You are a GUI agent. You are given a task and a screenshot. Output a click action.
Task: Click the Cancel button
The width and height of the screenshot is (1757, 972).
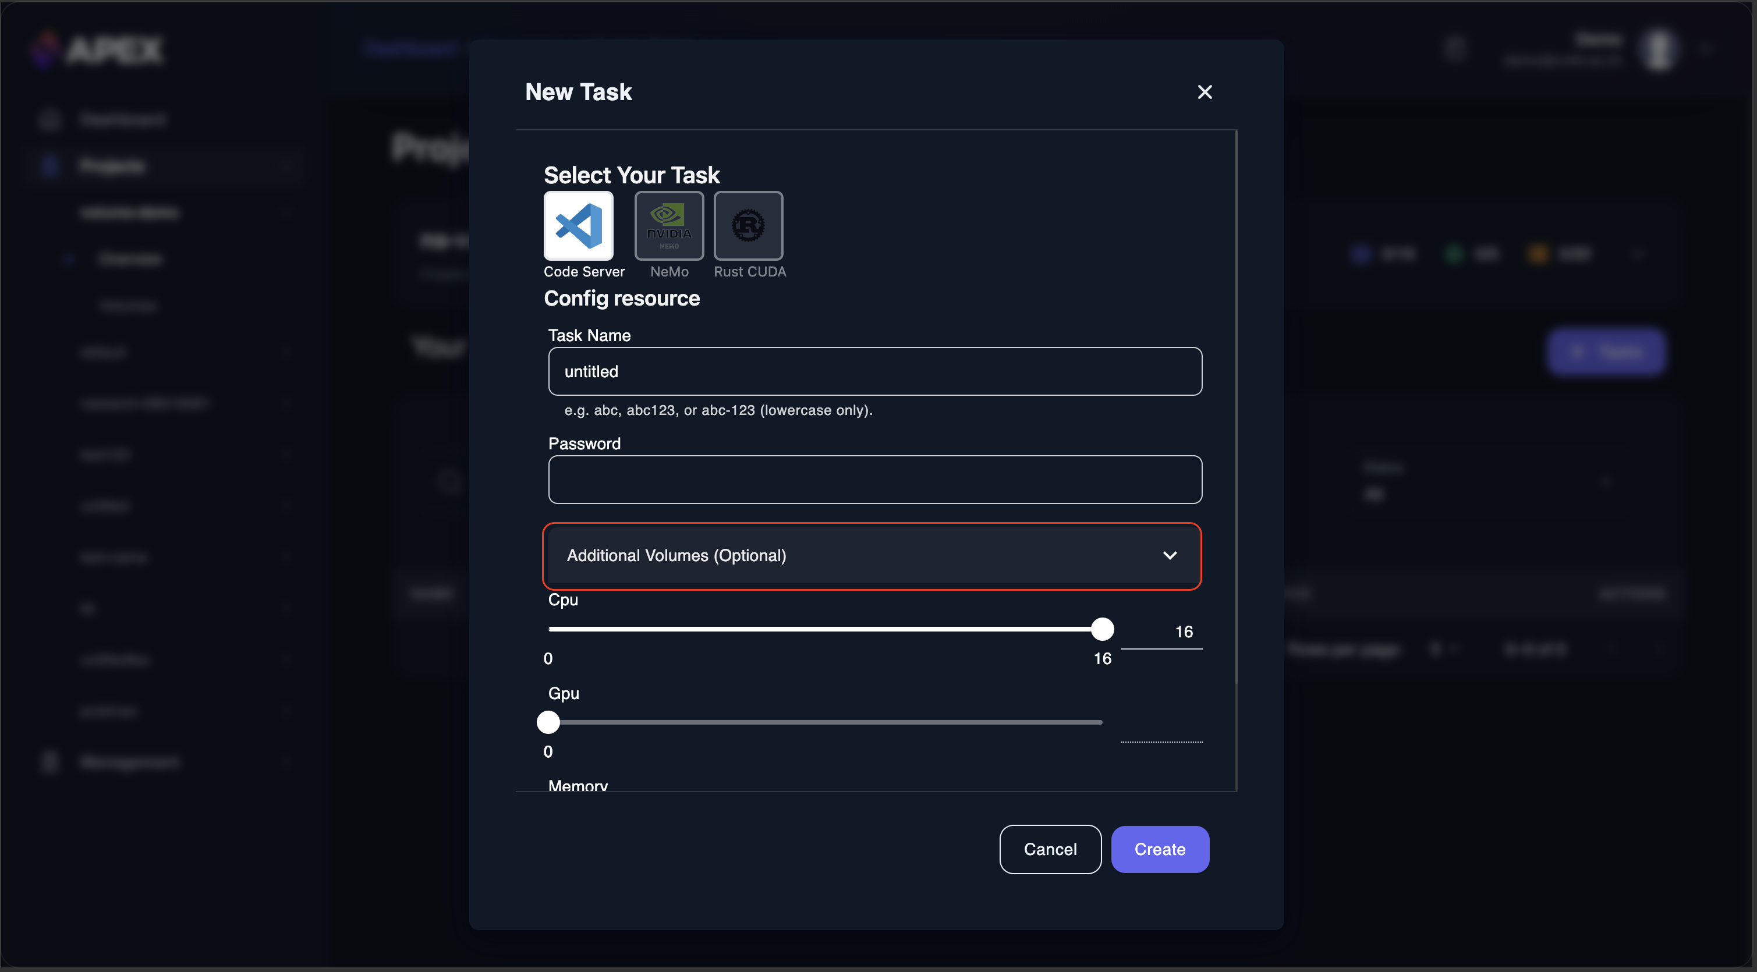(1050, 850)
